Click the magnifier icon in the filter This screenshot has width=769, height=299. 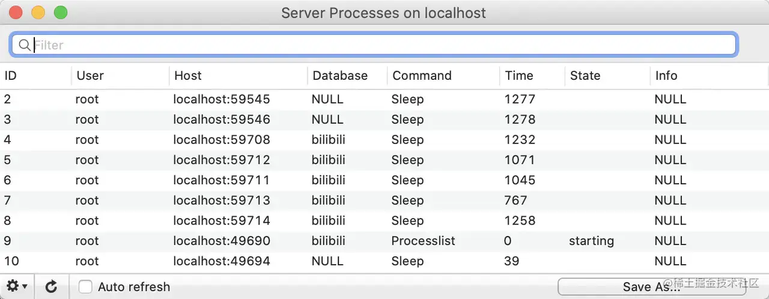tap(25, 45)
